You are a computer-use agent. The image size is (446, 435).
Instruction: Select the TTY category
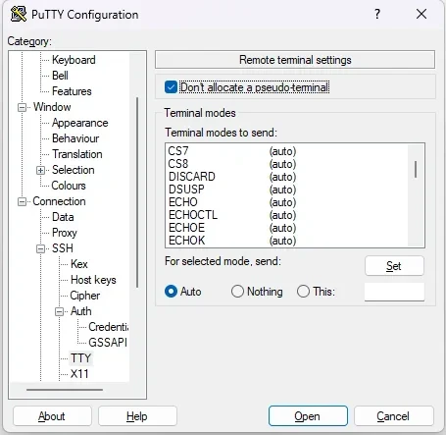click(80, 358)
